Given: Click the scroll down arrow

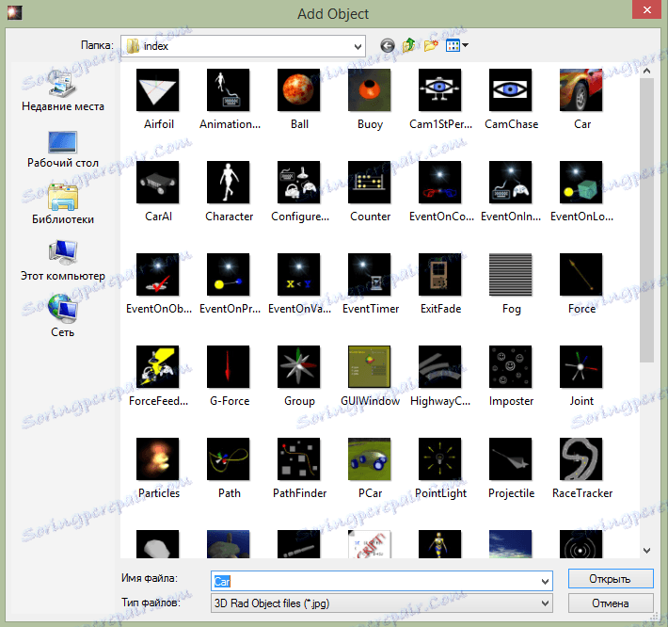Looking at the screenshot, I should tap(646, 551).
